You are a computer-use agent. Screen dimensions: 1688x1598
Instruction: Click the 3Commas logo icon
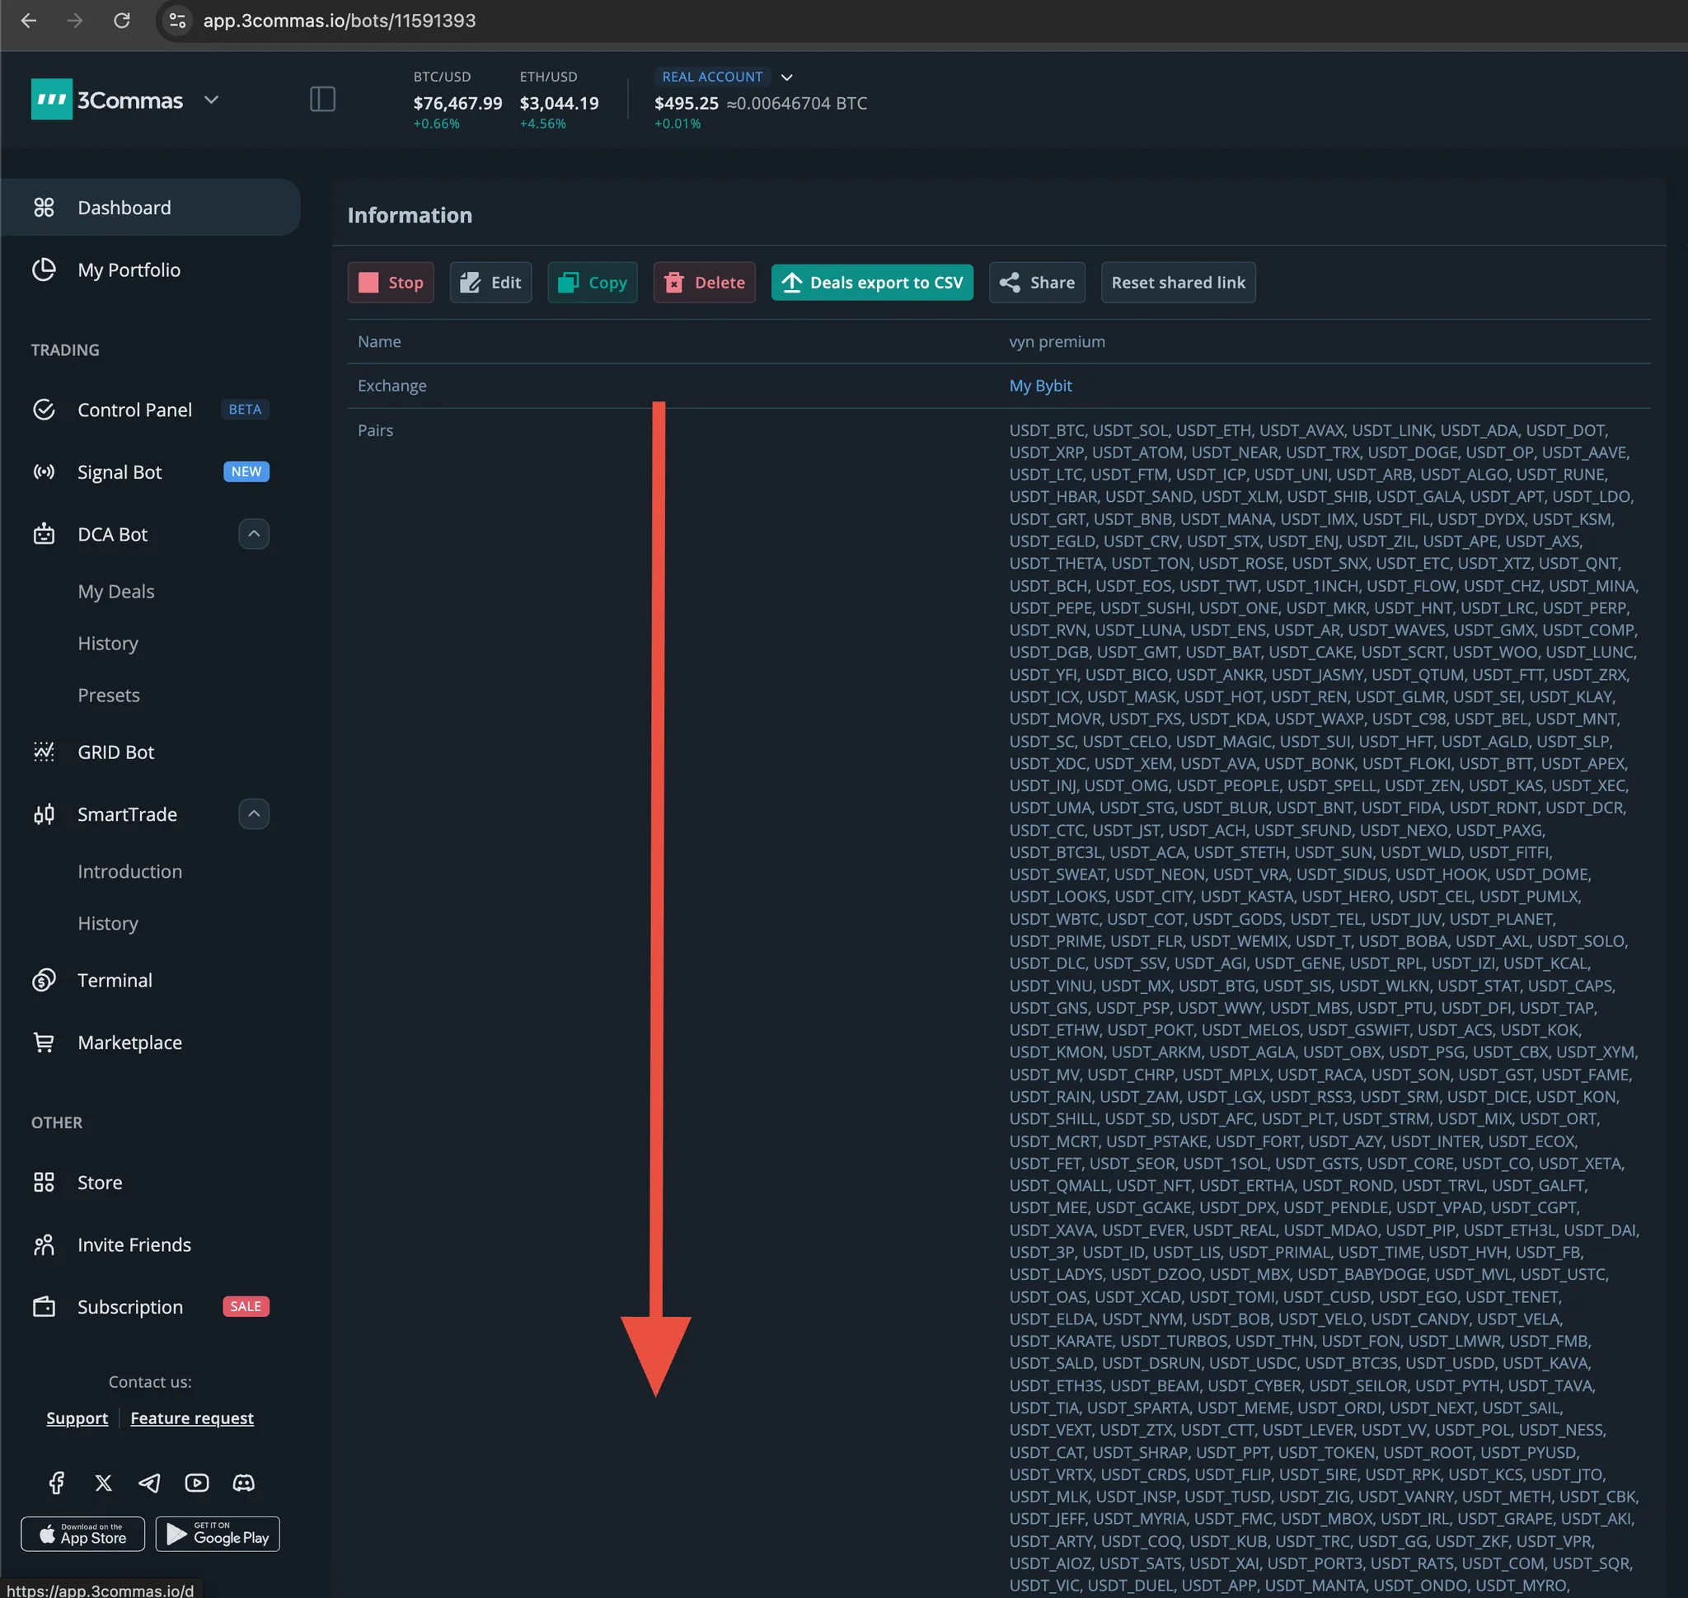51,100
